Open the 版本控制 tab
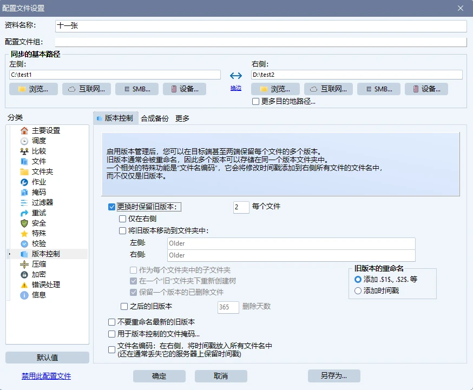This screenshot has height=390, width=473. click(116, 118)
